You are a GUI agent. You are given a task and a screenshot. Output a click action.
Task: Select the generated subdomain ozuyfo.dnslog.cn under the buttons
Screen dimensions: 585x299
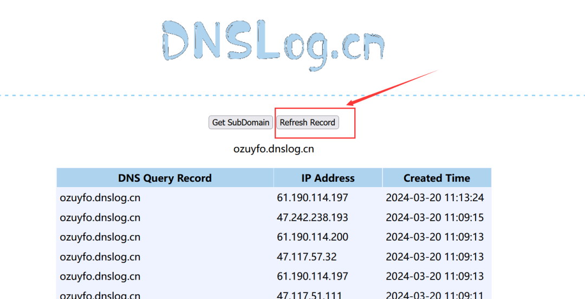[274, 149]
